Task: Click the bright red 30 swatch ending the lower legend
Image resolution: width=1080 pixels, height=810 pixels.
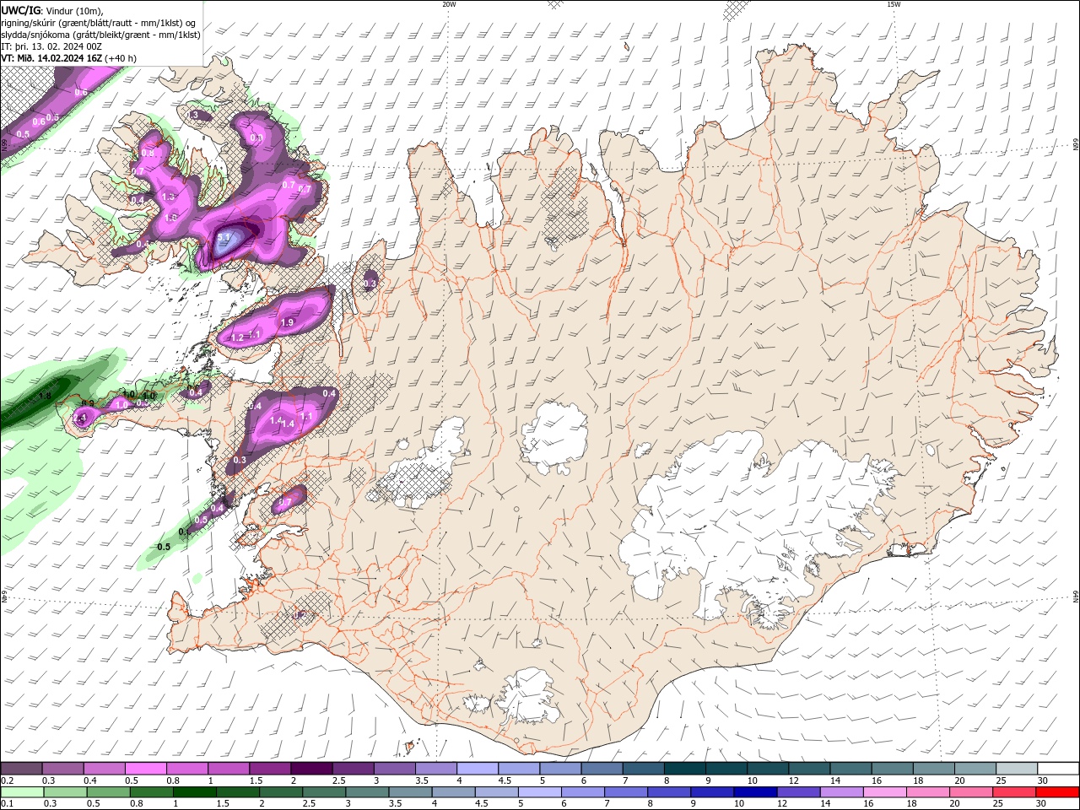Action: pos(1057,792)
